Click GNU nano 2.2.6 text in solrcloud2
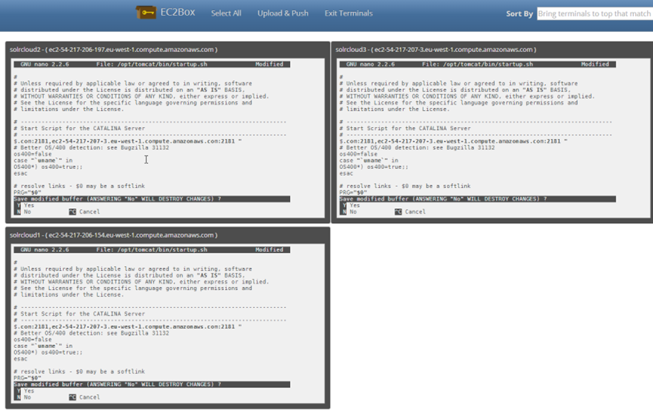Viewport: 653px width, 412px height. click(45, 64)
